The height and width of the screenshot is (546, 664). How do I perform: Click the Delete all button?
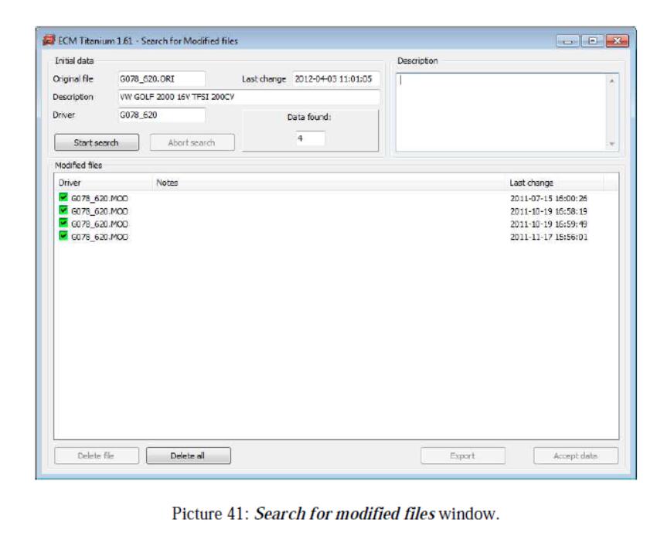(x=189, y=456)
